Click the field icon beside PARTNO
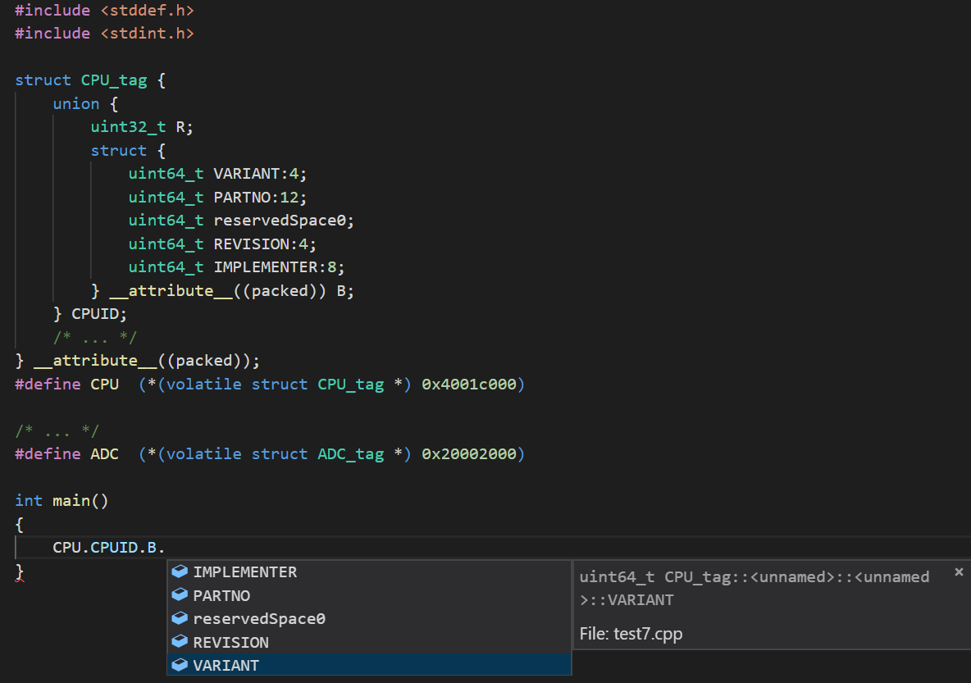Screen dimensions: 971x683 tap(180, 595)
